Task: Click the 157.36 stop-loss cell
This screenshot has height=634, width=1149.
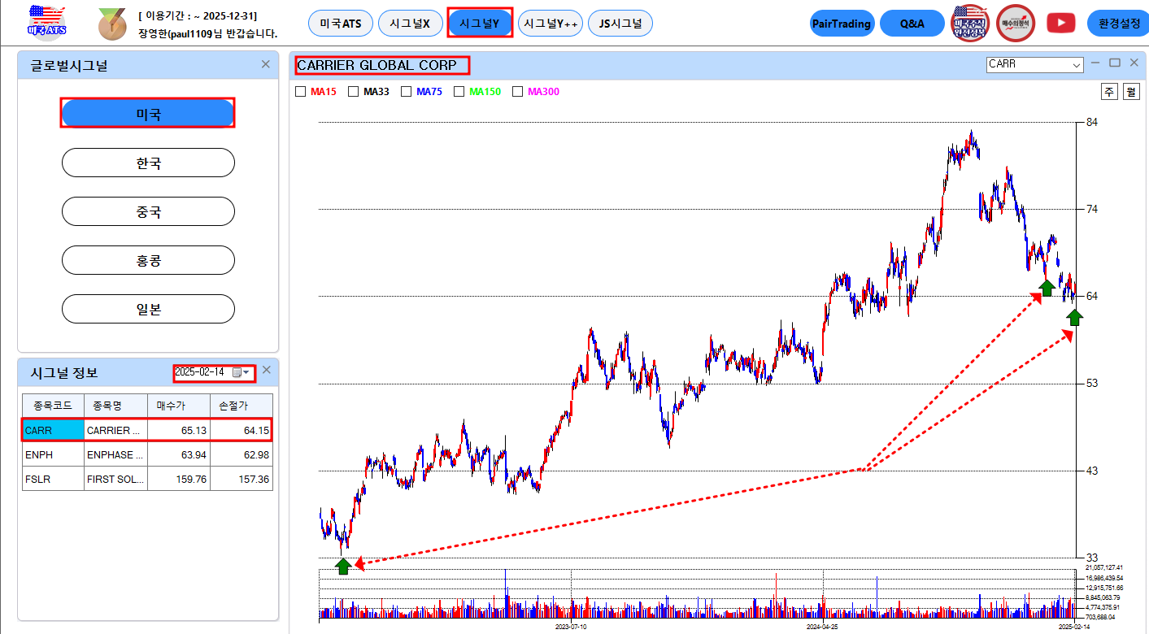Action: pos(242,479)
